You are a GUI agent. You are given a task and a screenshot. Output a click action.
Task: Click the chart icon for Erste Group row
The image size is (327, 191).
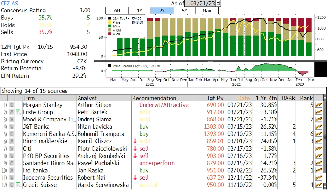coord(318,112)
